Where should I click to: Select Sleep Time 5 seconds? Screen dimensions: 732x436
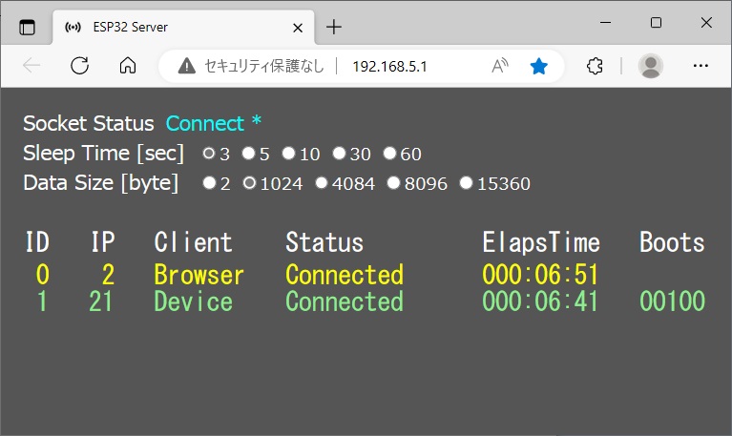point(248,153)
